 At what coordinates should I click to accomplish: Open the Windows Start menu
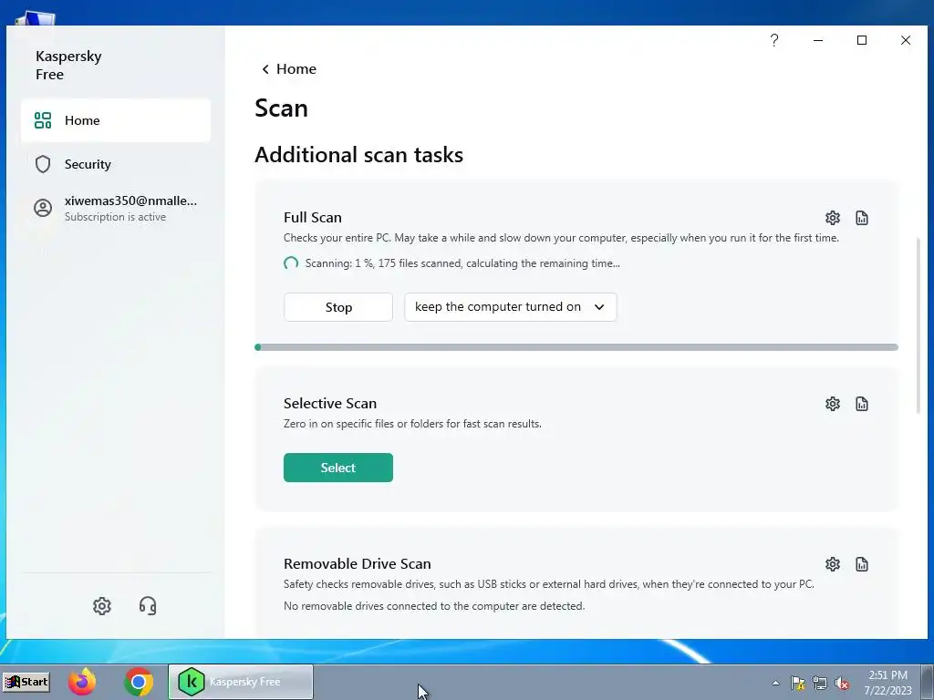(26, 682)
